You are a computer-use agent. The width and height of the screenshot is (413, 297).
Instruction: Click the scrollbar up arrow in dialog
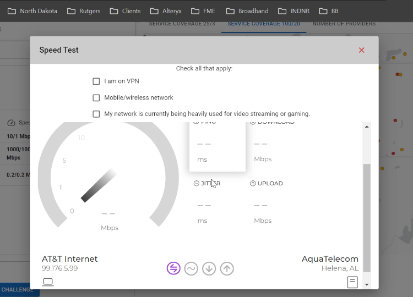[367, 127]
